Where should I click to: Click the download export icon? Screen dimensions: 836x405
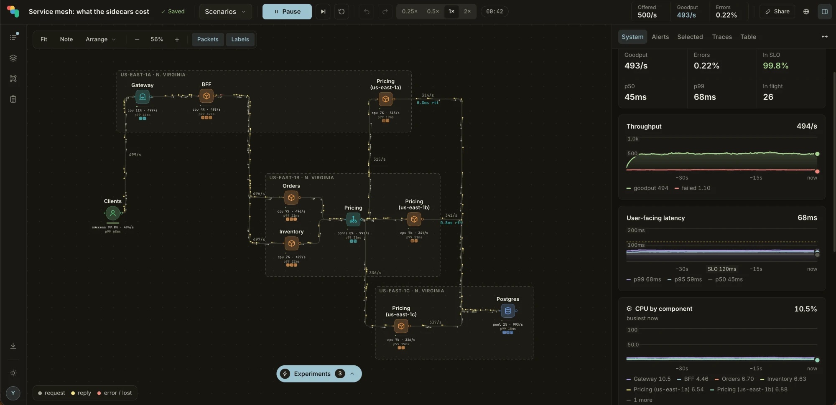[x=13, y=346]
